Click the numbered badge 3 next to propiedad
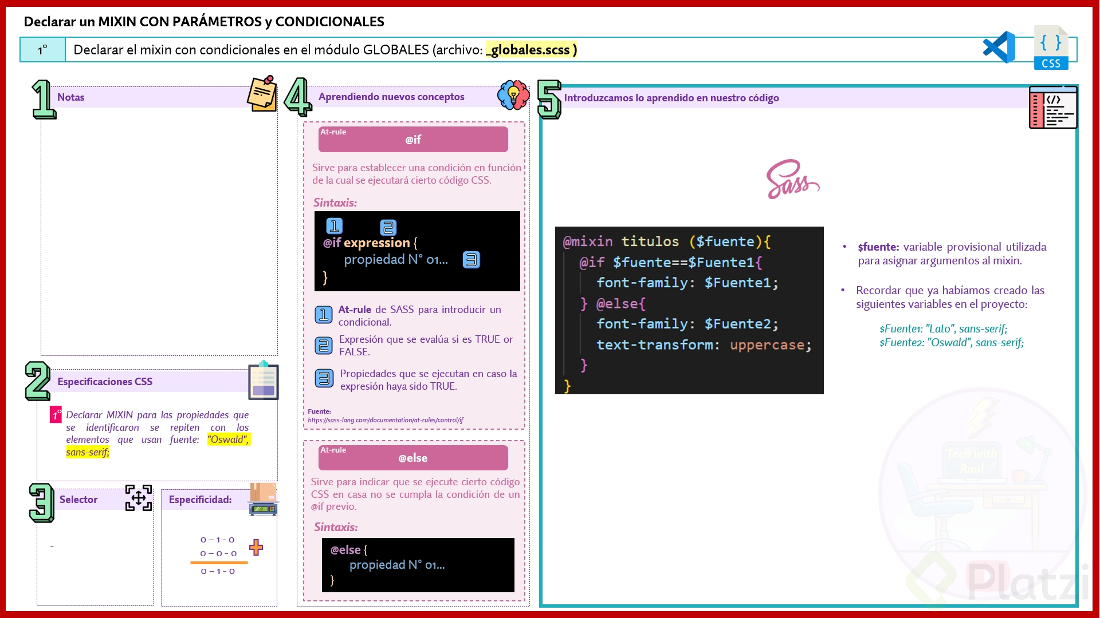The width and height of the screenshot is (1100, 618). point(472,259)
